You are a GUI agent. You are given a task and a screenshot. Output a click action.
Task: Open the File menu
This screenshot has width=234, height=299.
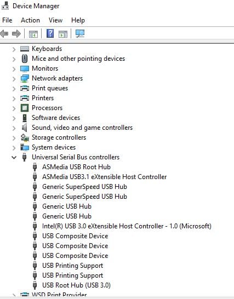click(x=7, y=20)
